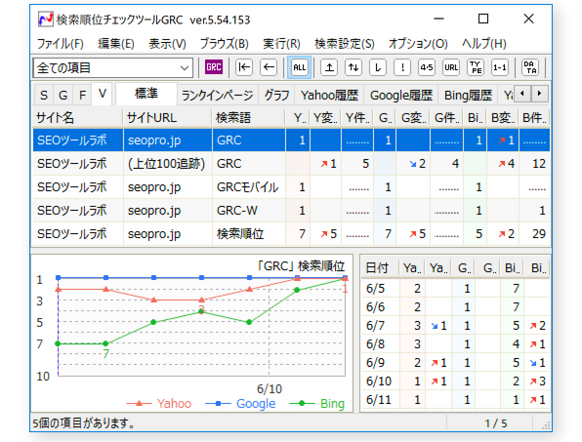Click the left arrow back toolbar icon
Screen dimensions: 582x442
(x=269, y=67)
